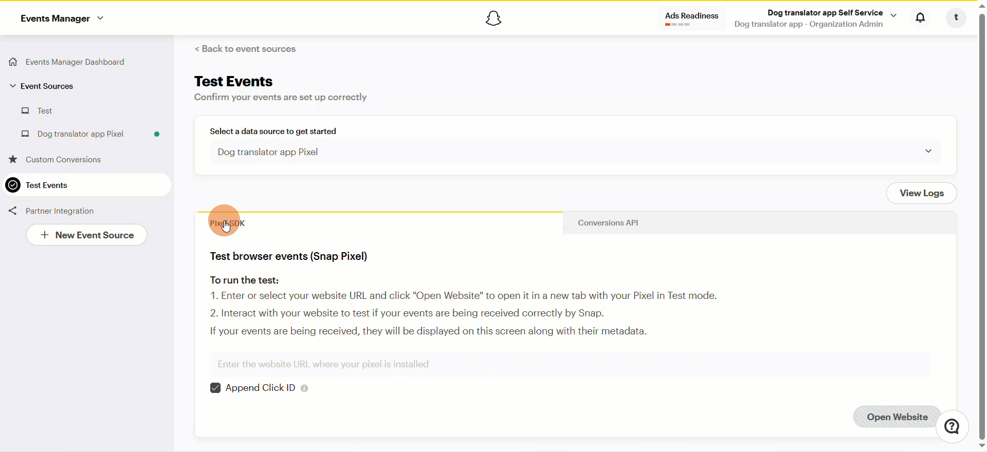Viewport: 987px width, 452px height.
Task: Click the page vertical scrollbar
Action: (x=982, y=226)
